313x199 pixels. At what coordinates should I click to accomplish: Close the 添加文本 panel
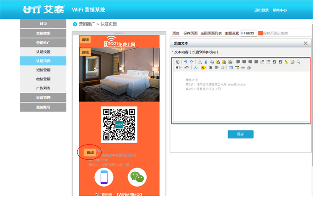305,43
